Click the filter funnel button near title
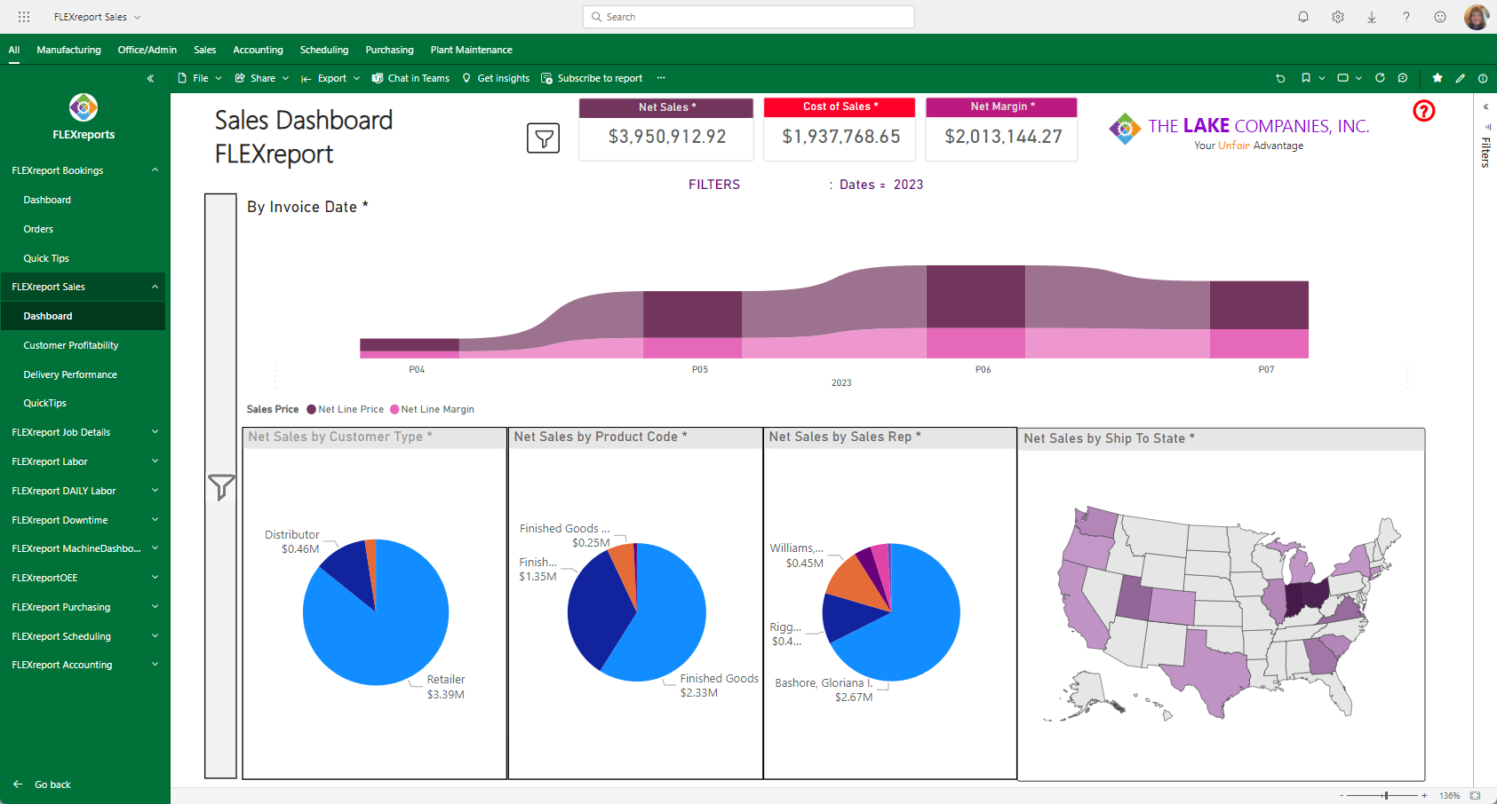The height and width of the screenshot is (804, 1497). click(x=544, y=138)
